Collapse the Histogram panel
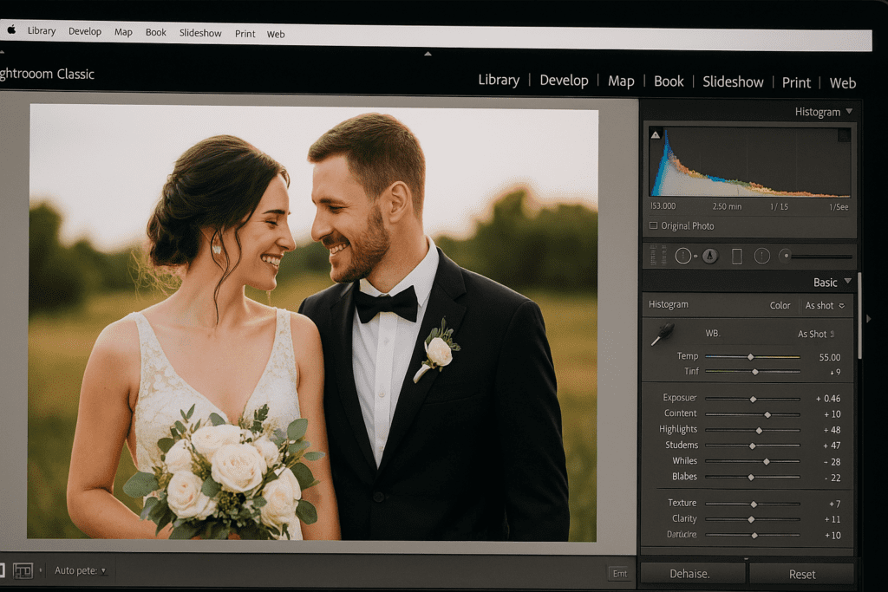This screenshot has height=592, width=888. pyautogui.click(x=847, y=111)
